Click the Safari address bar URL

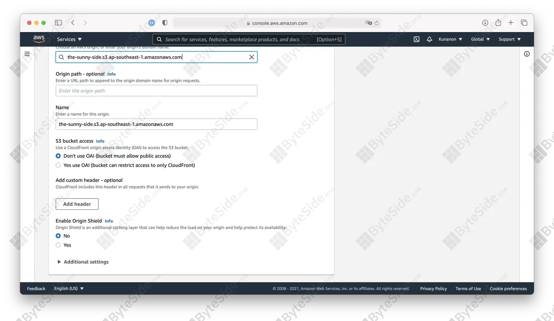(277, 23)
